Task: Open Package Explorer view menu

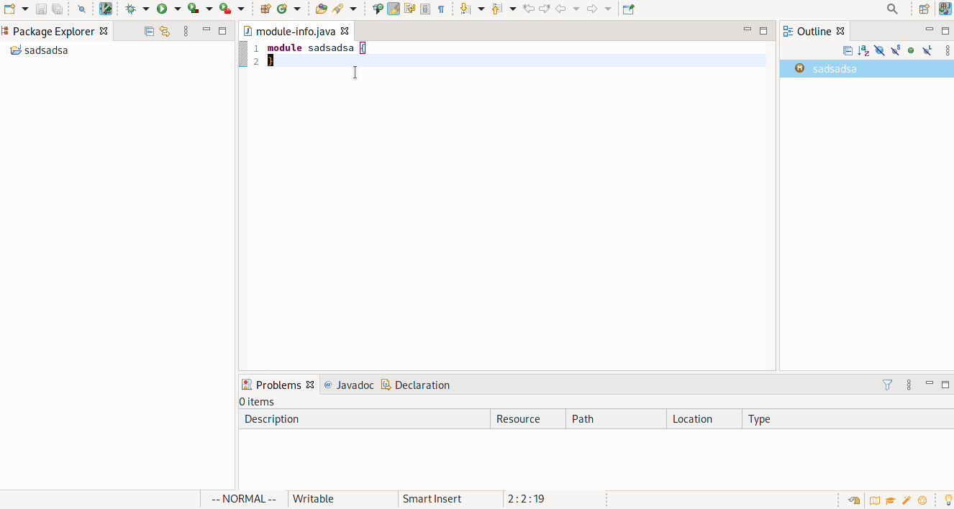Action: [x=186, y=31]
